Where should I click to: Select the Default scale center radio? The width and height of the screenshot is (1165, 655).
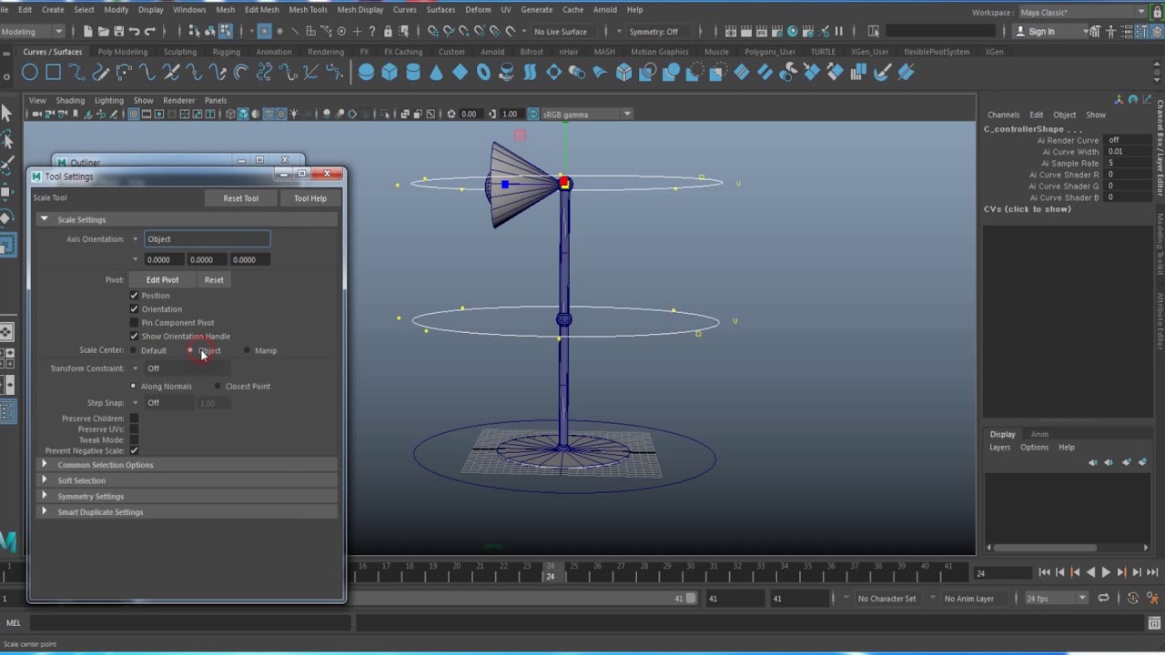click(x=134, y=350)
